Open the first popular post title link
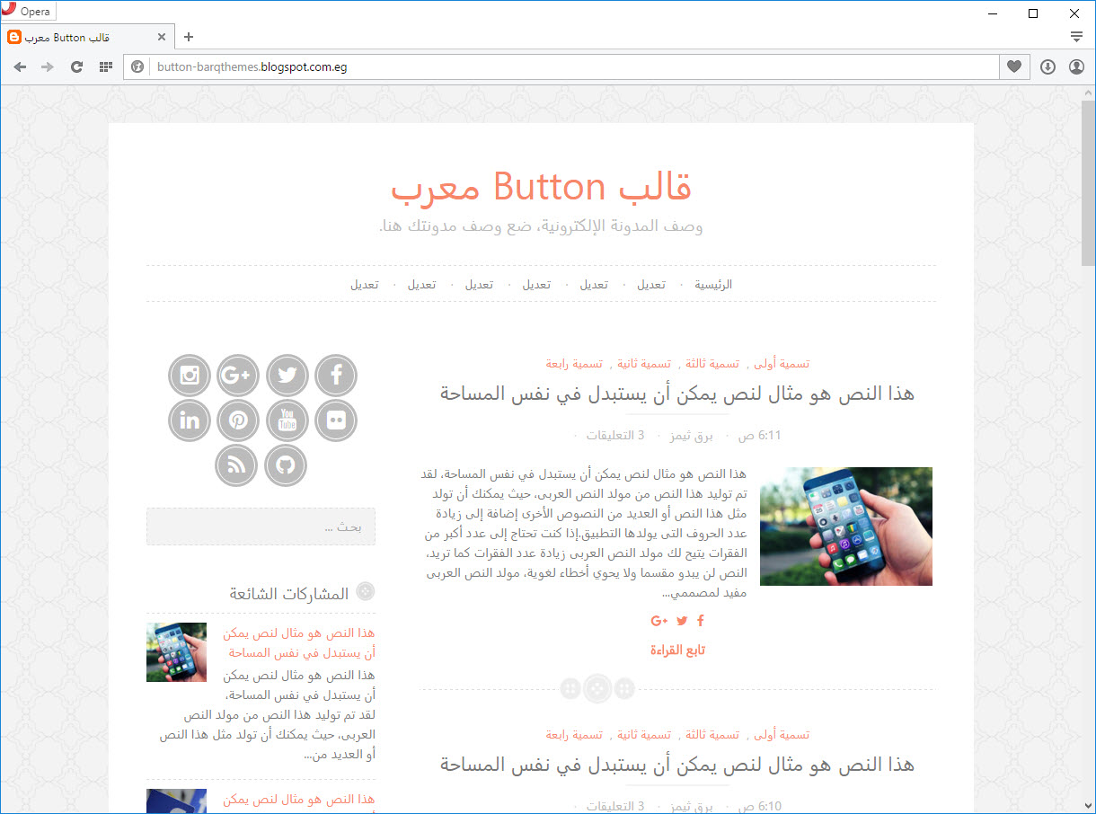This screenshot has width=1096, height=814. click(298, 643)
